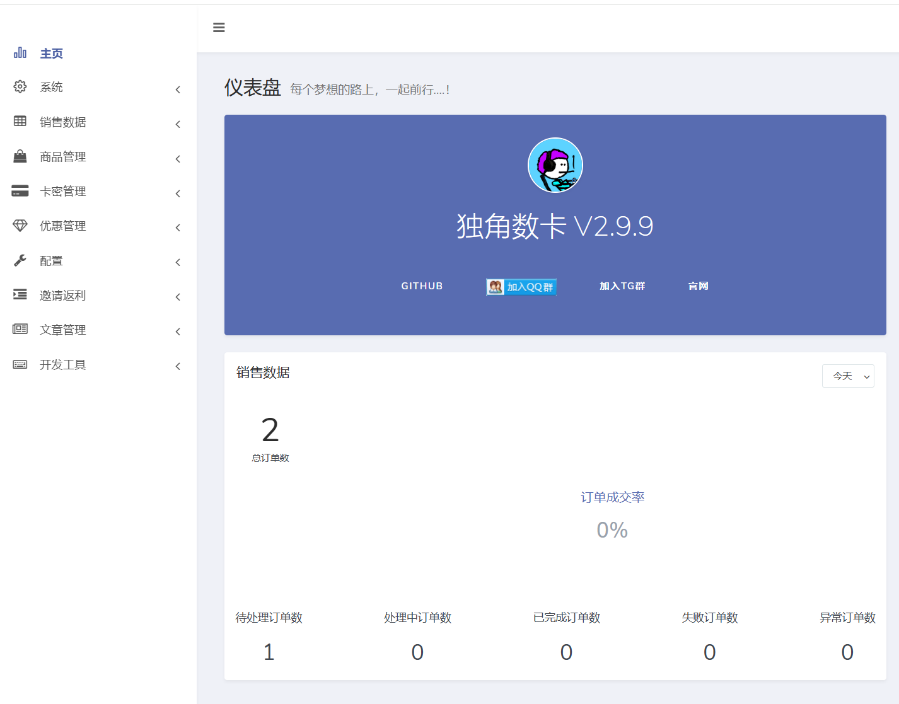
Task: Click the 每个梦想的路上 subtitle text
Action: pyautogui.click(x=370, y=90)
